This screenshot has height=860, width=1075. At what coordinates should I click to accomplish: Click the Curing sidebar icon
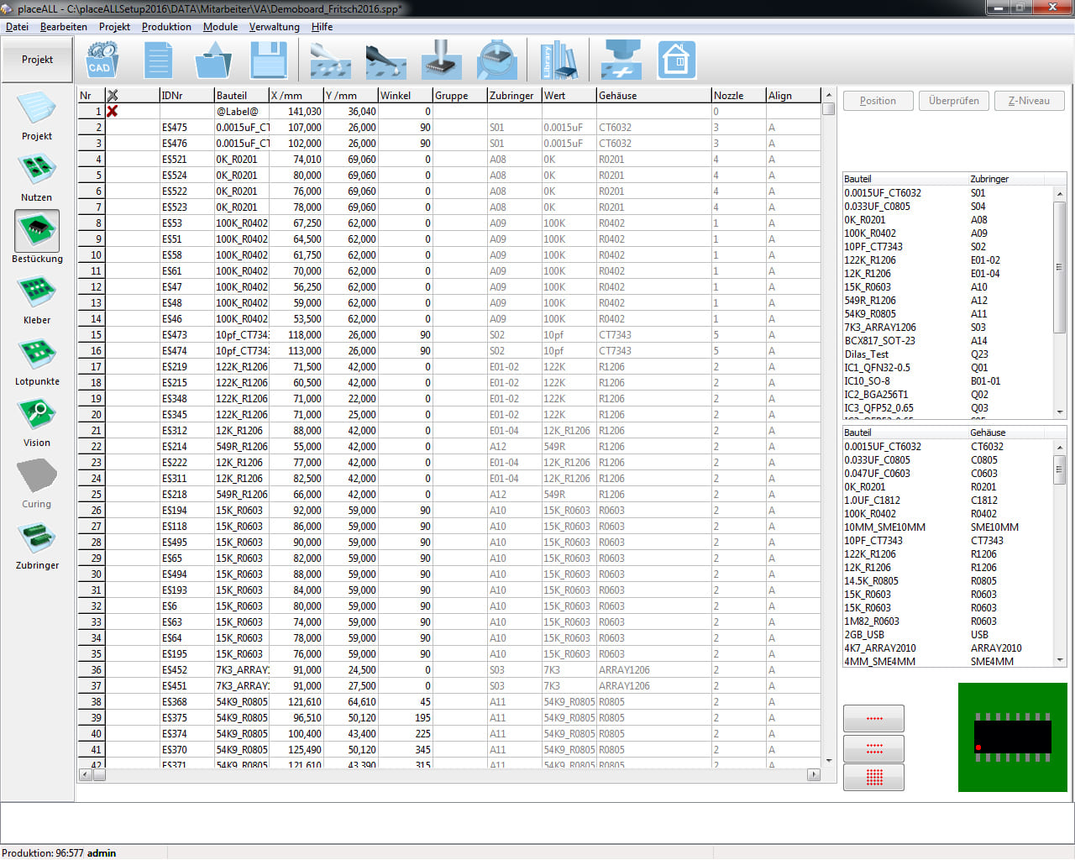coord(37,484)
